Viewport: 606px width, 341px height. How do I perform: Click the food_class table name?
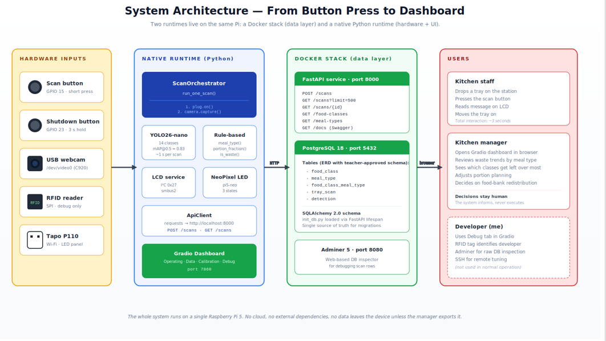(325, 172)
